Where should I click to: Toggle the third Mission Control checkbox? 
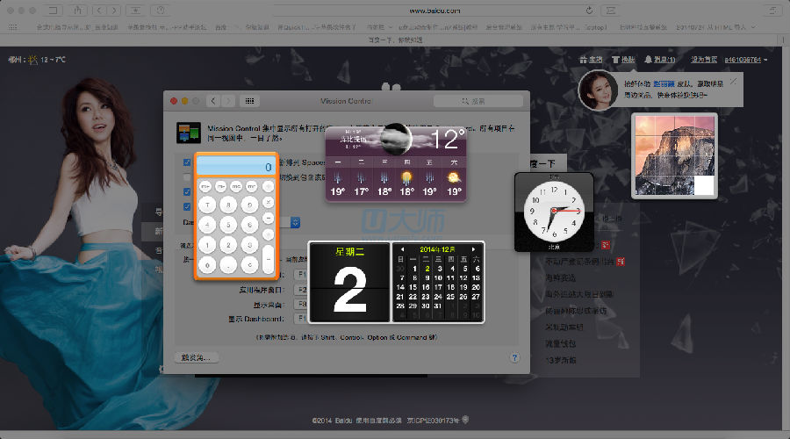pos(188,191)
